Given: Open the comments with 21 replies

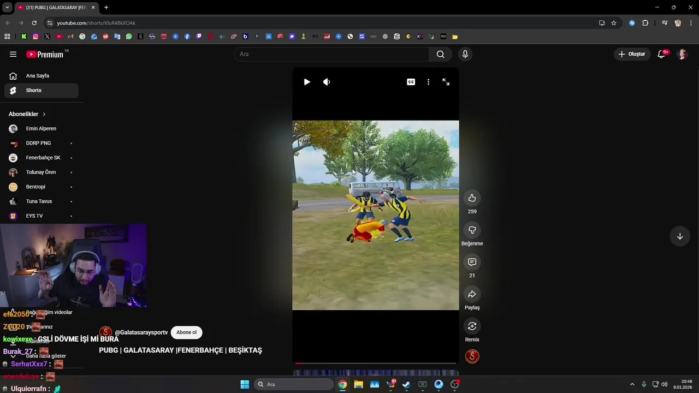Looking at the screenshot, I should (x=472, y=262).
